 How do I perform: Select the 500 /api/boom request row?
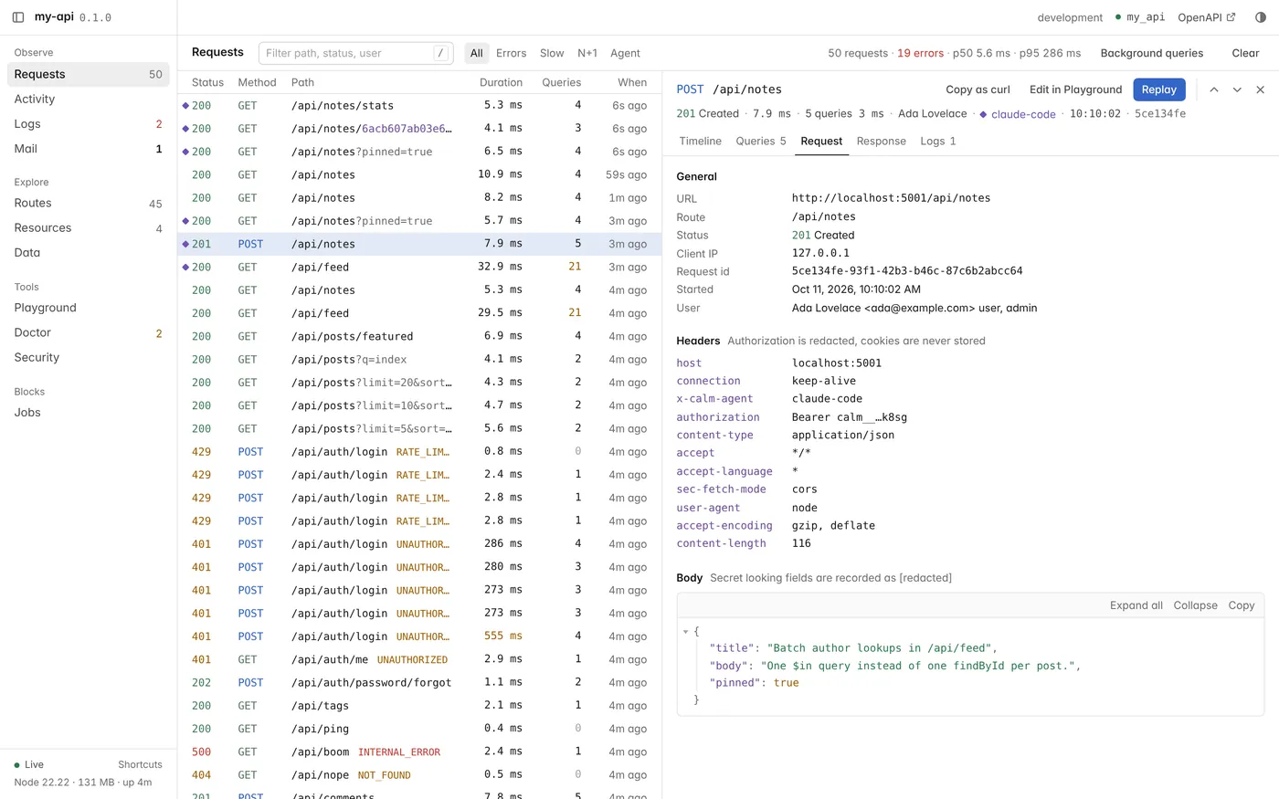pos(419,752)
